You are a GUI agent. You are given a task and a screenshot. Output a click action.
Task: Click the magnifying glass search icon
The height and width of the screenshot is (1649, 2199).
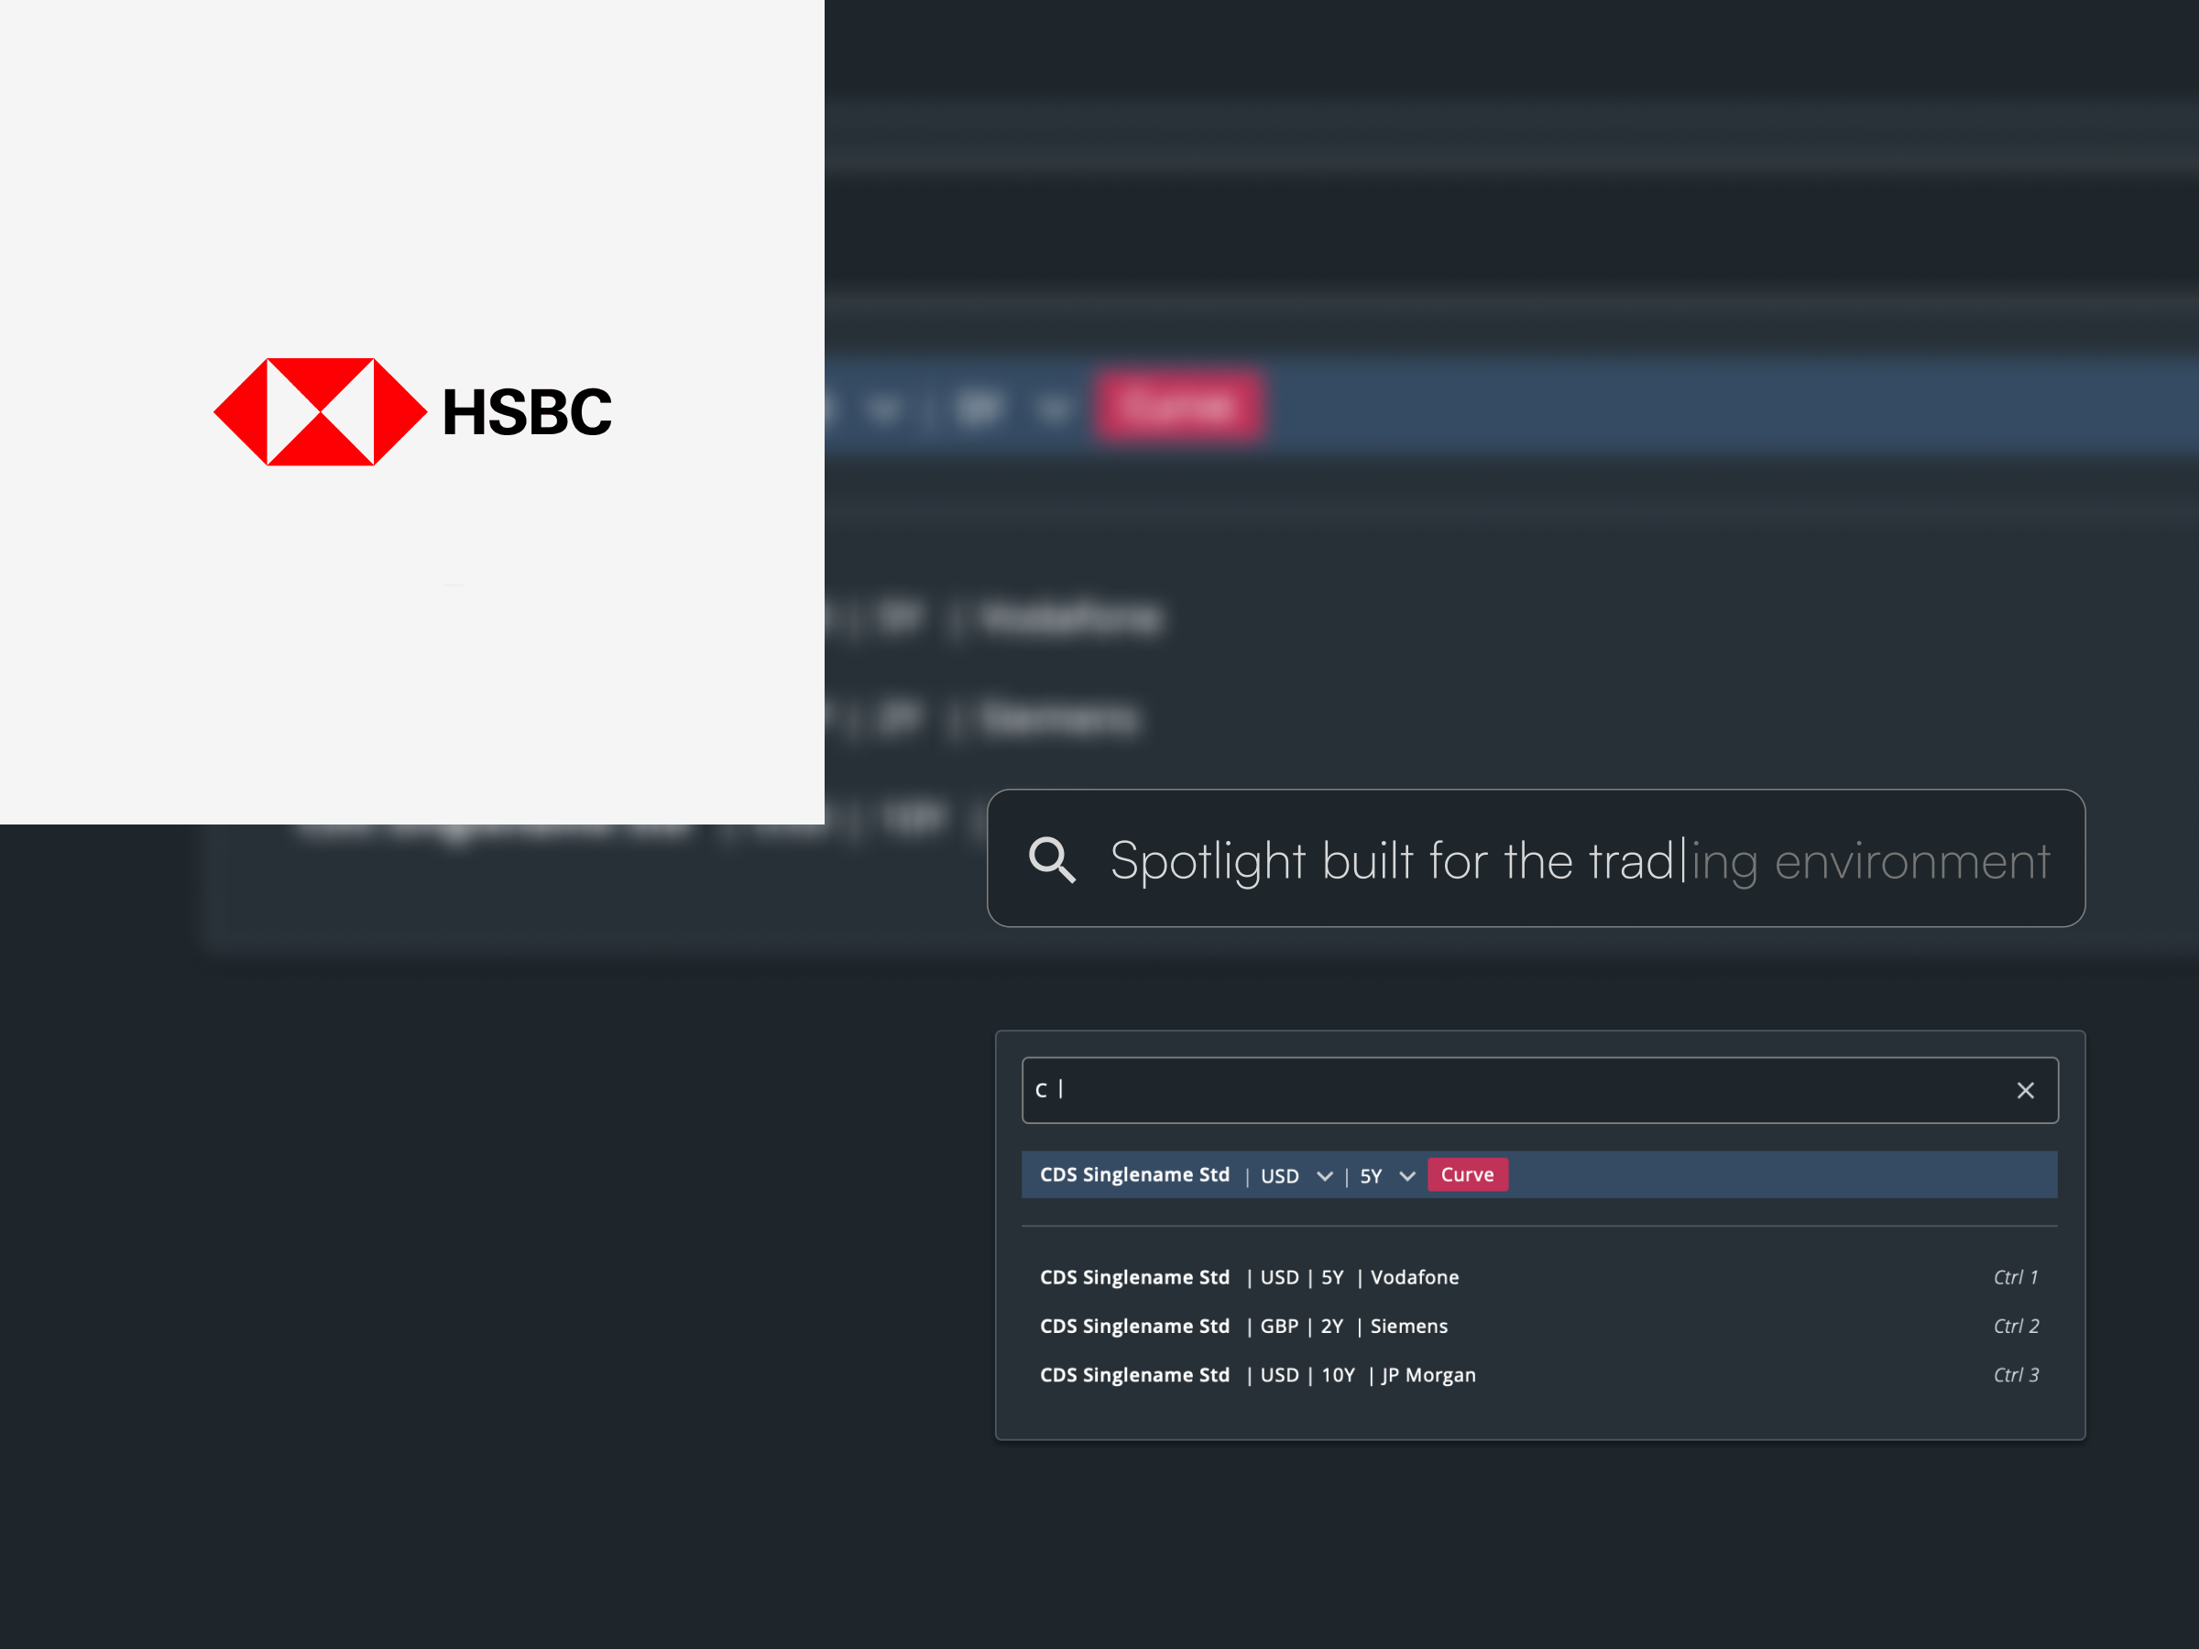(x=1052, y=860)
